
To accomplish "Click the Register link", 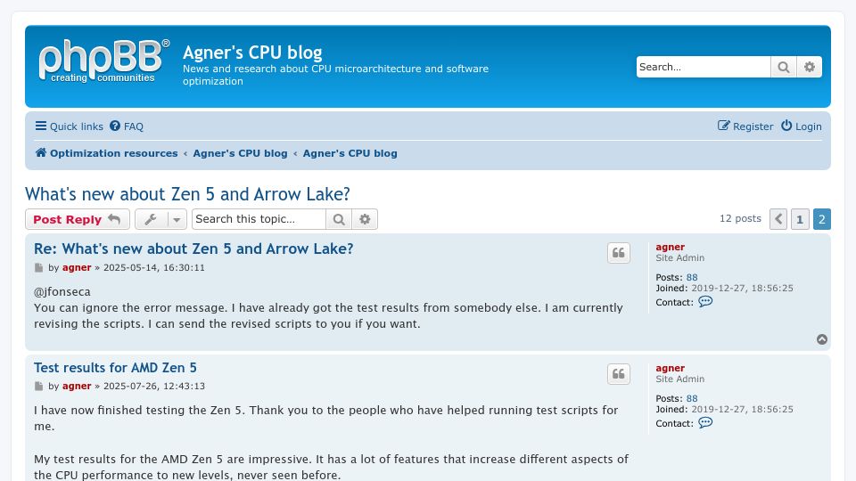I will [745, 126].
